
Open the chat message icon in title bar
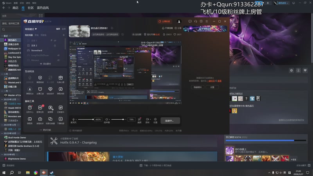[x=190, y=22]
